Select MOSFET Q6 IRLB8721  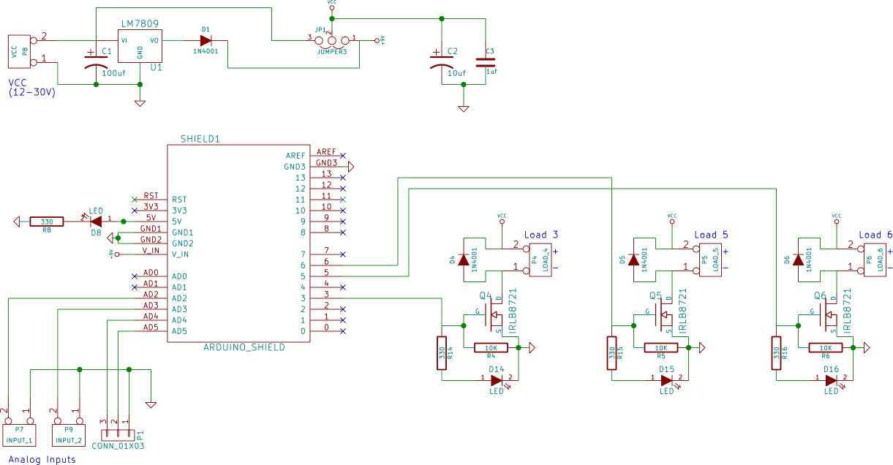pos(832,313)
